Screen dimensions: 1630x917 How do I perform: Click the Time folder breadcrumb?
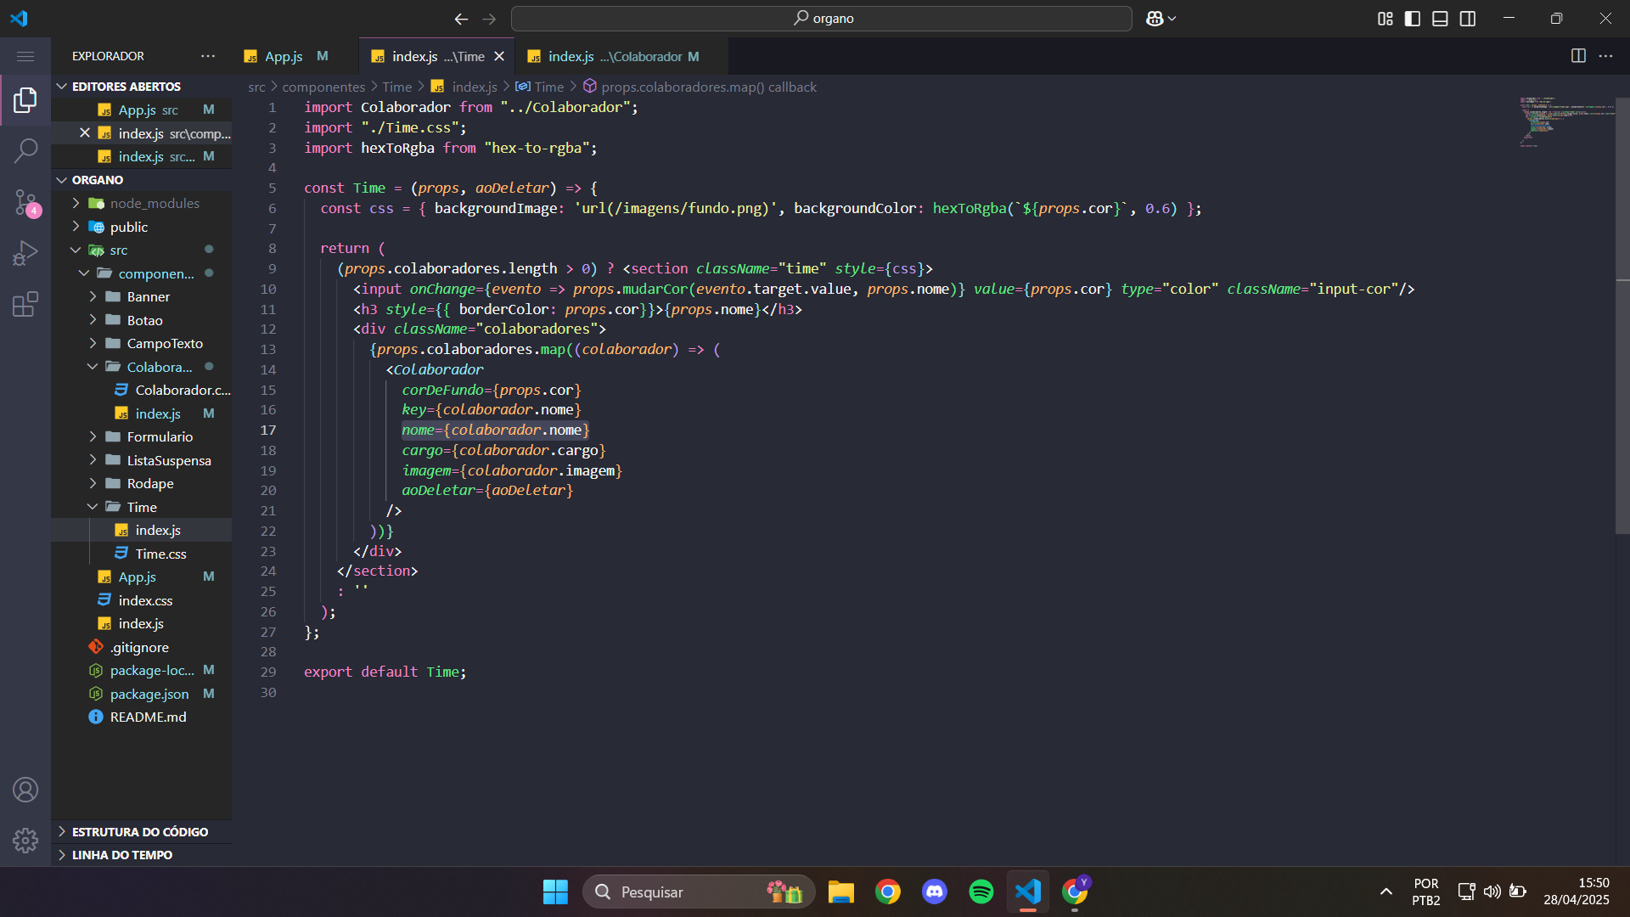[396, 87]
